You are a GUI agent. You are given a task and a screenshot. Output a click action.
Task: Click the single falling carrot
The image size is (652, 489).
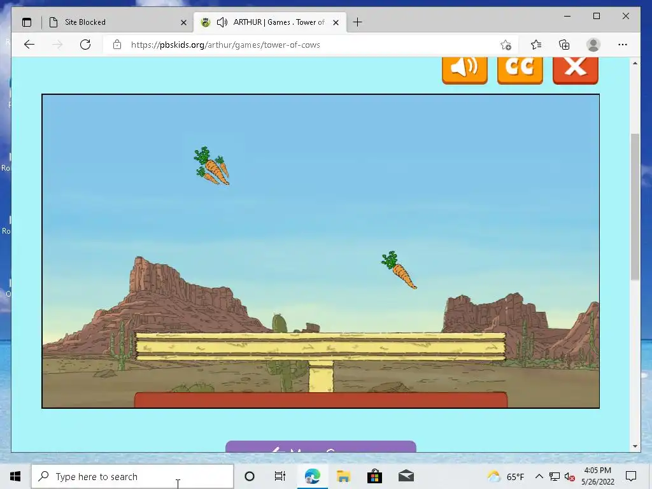tap(399, 270)
